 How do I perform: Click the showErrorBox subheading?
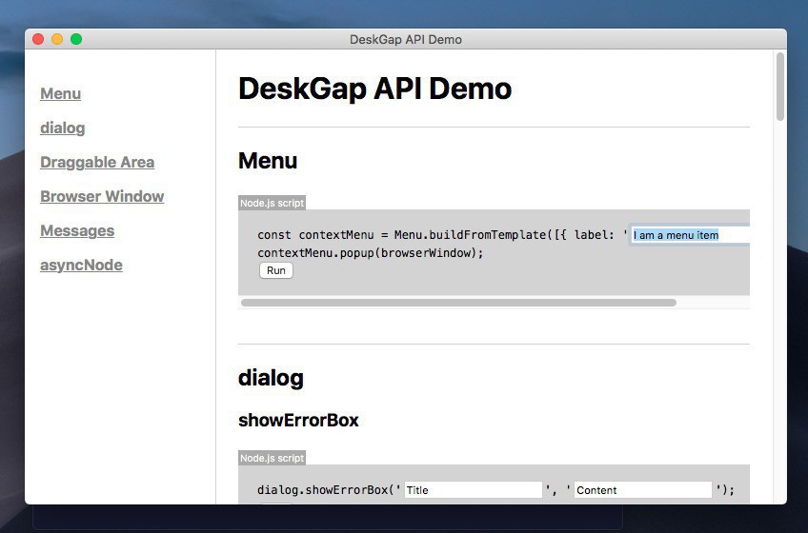click(x=298, y=420)
